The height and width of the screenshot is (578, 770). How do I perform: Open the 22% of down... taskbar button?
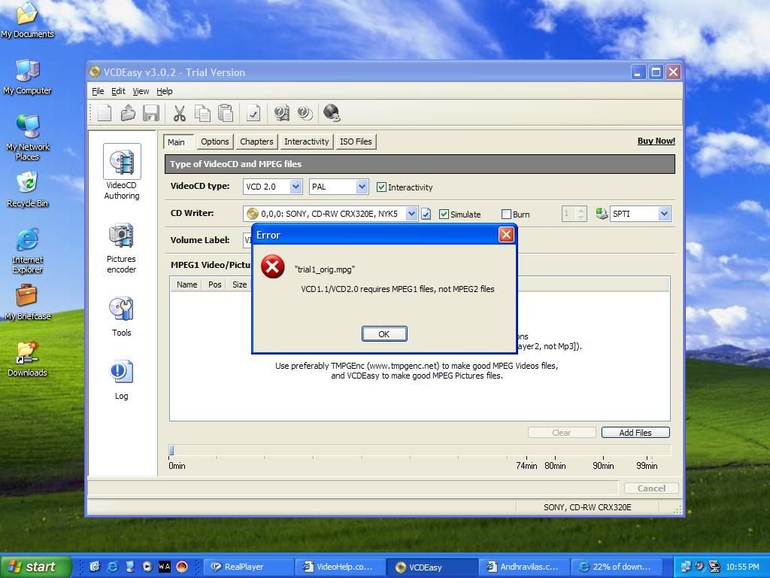click(x=617, y=567)
